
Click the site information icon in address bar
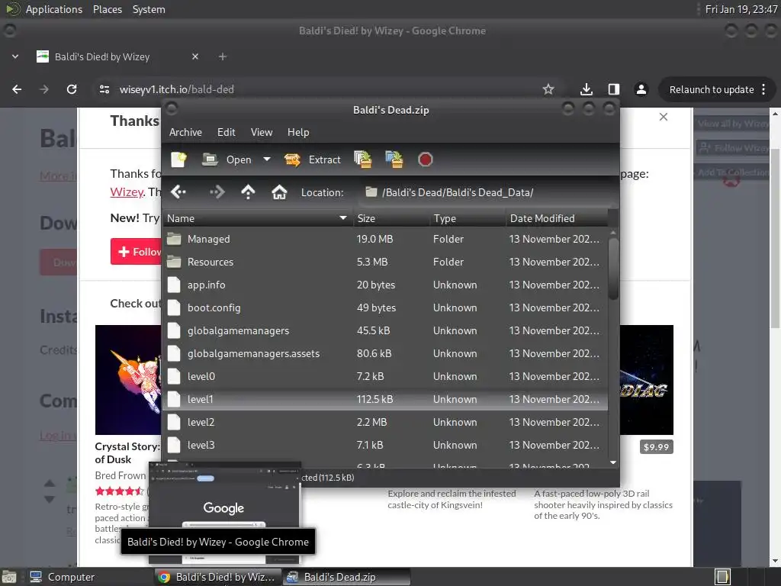click(x=104, y=89)
